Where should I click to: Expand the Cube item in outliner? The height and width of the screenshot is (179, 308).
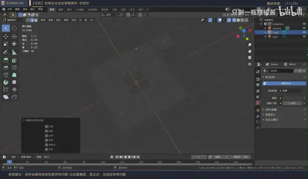pos(266,32)
